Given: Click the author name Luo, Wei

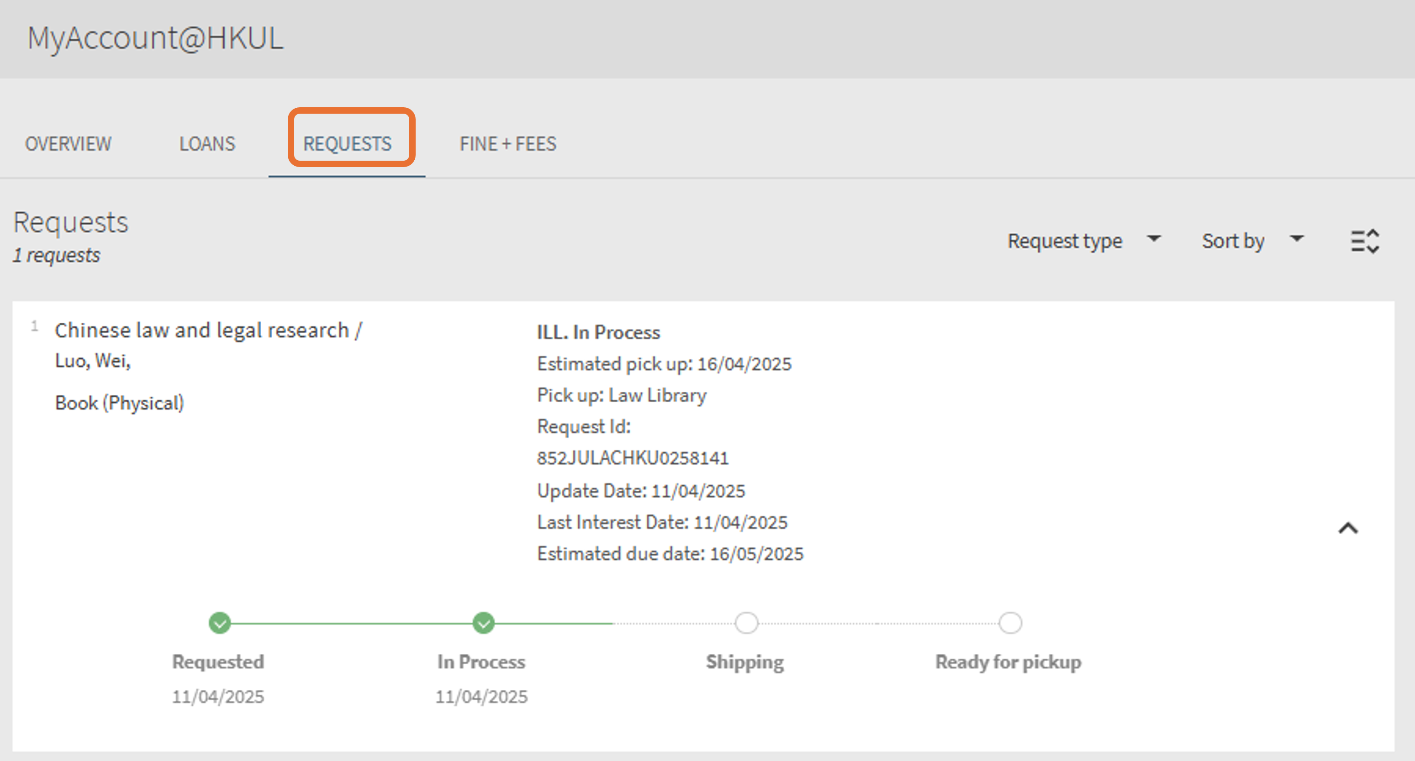Looking at the screenshot, I should point(93,361).
